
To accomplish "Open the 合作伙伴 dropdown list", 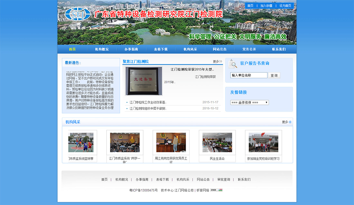I will 249,102.
